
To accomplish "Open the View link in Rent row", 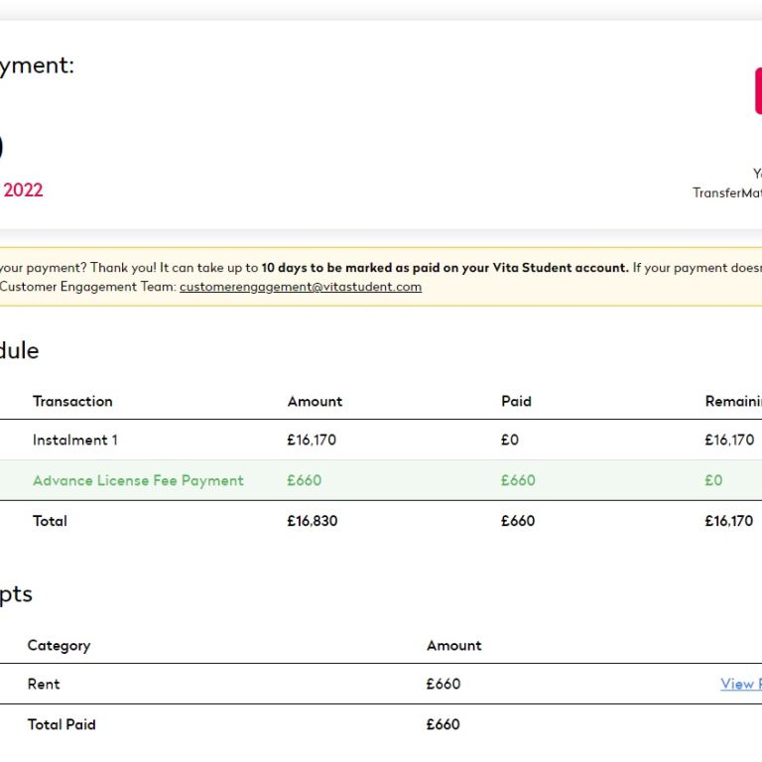I will coord(740,684).
